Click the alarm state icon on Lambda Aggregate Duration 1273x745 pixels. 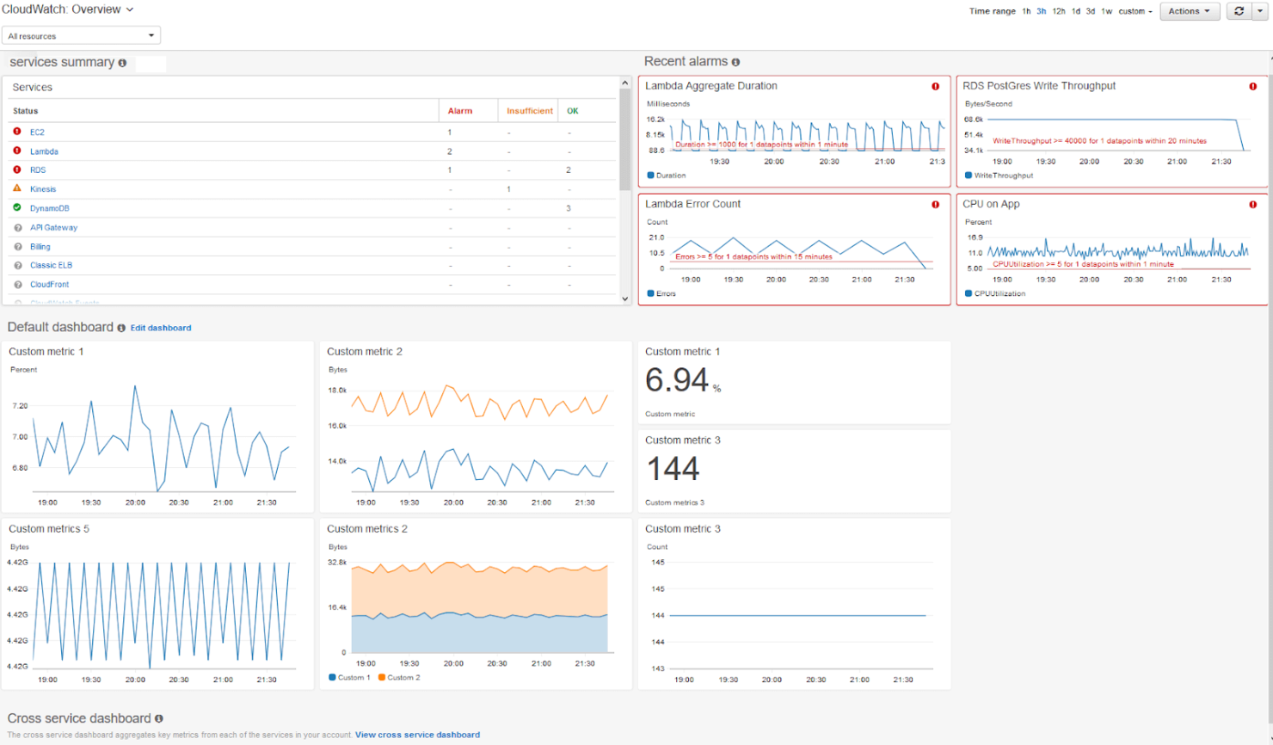point(936,85)
